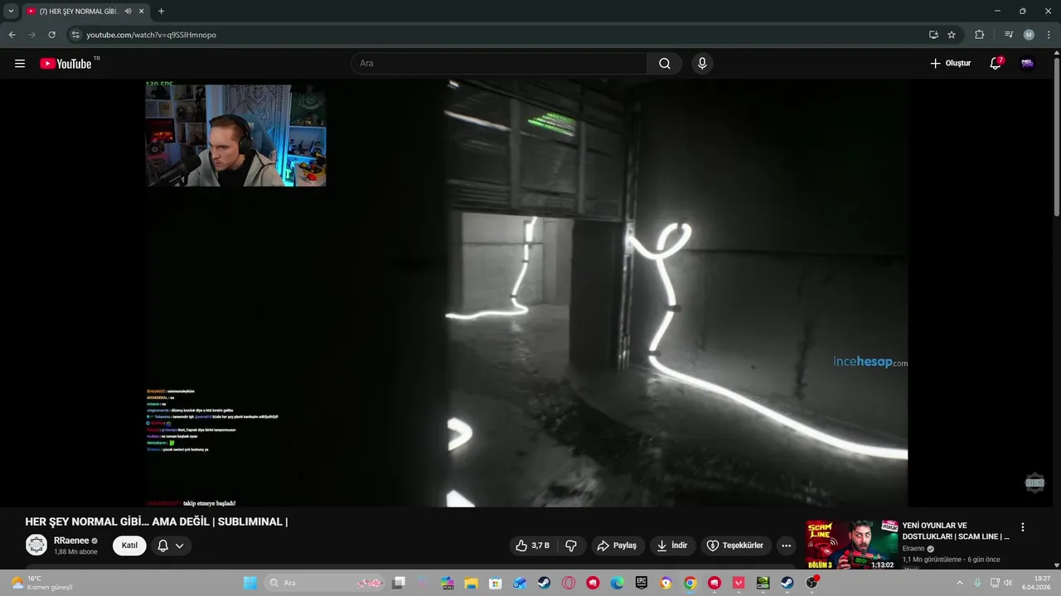
Task: Open the Chrome profile M avatar
Action: click(x=1029, y=35)
